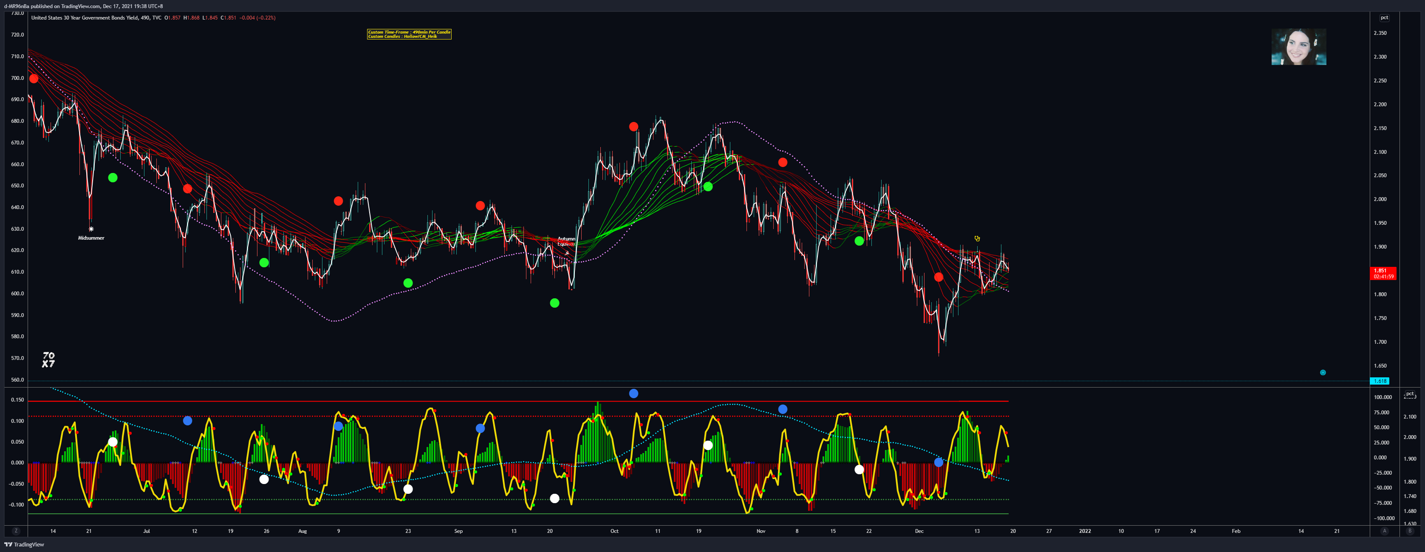The height and width of the screenshot is (552, 1425).
Task: Click the Sep label on the time axis
Action: (458, 531)
